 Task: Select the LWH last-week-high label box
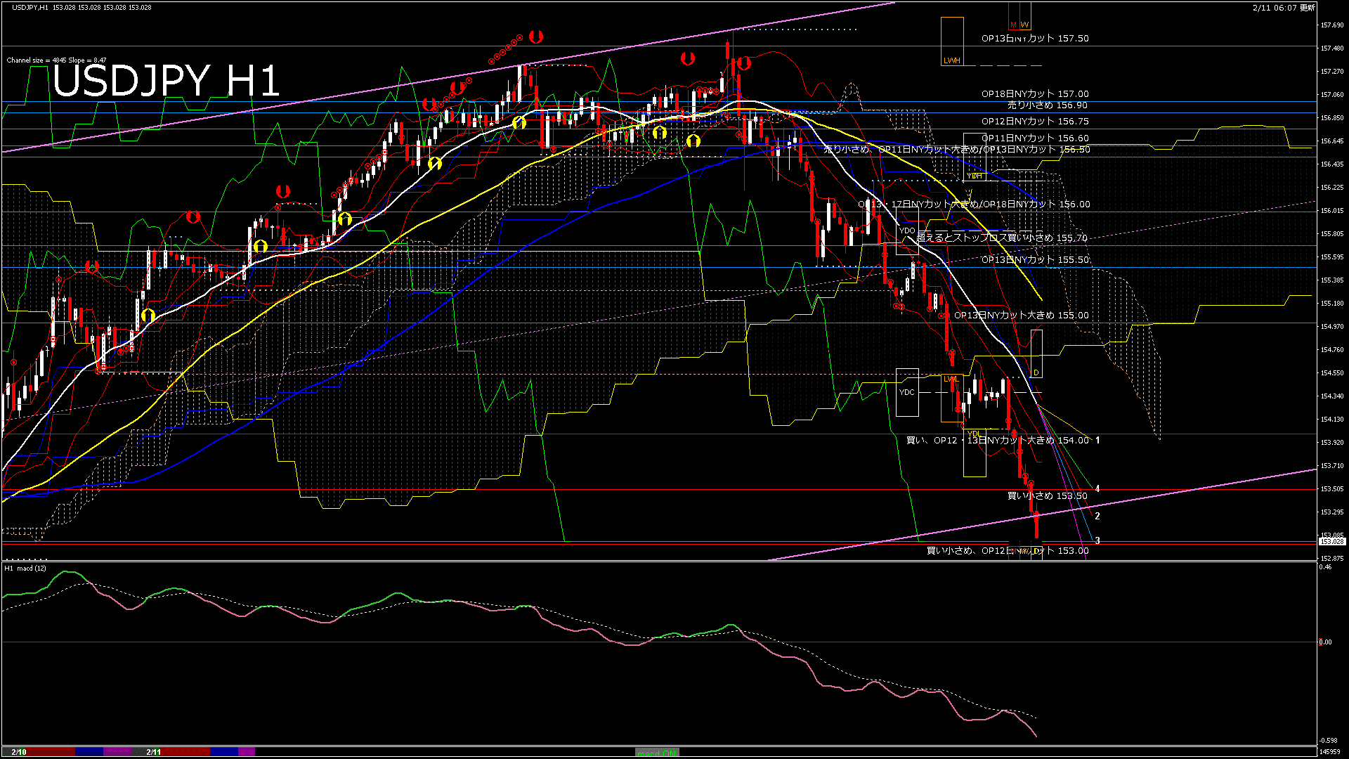pos(952,41)
